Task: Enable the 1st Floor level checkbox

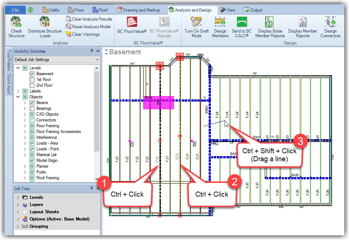Action: tap(32, 80)
